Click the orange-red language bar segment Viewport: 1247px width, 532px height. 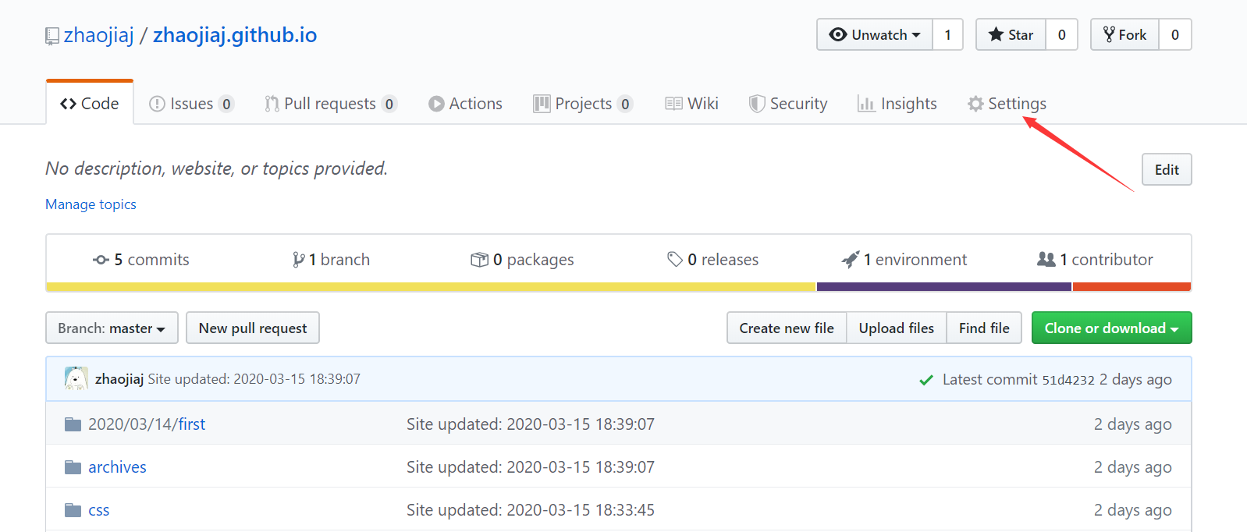coord(1132,287)
